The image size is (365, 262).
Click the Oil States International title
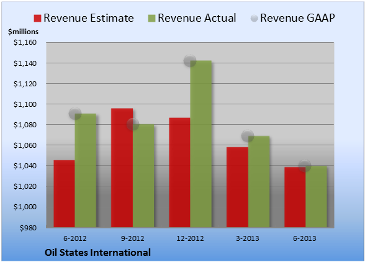[x=98, y=253]
